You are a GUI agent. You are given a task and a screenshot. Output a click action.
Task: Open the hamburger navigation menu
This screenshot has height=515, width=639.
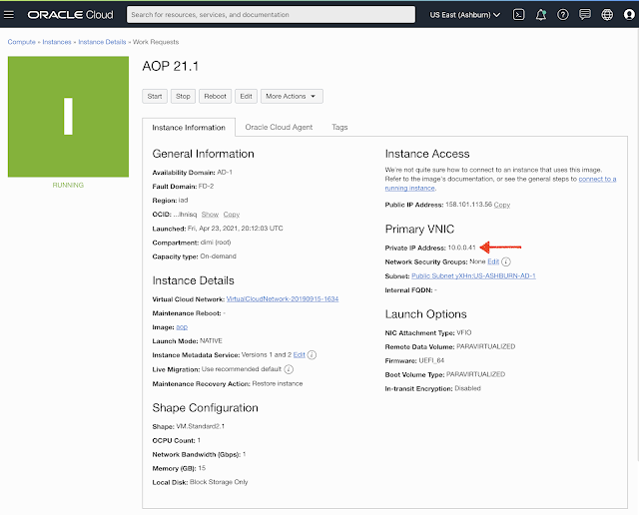(x=9, y=15)
